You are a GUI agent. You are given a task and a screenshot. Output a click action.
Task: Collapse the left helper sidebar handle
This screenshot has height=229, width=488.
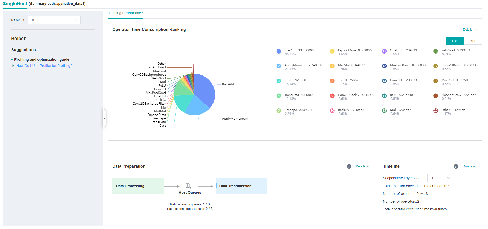tap(104, 118)
